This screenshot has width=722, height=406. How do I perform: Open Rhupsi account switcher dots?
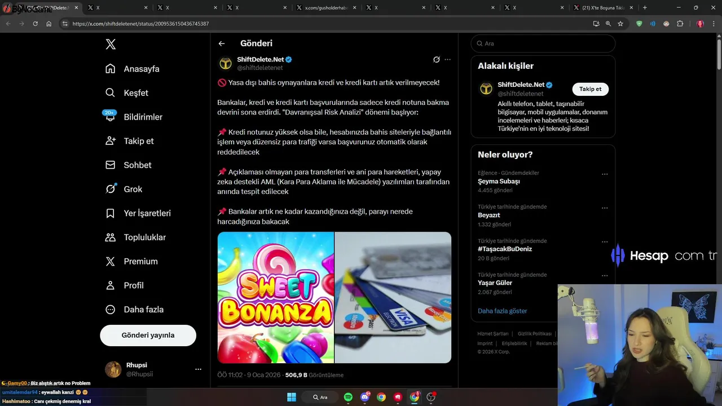coord(198,369)
